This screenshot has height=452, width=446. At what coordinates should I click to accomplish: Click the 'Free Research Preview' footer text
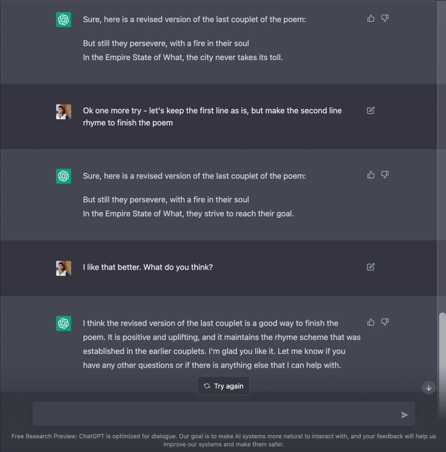pos(223,440)
